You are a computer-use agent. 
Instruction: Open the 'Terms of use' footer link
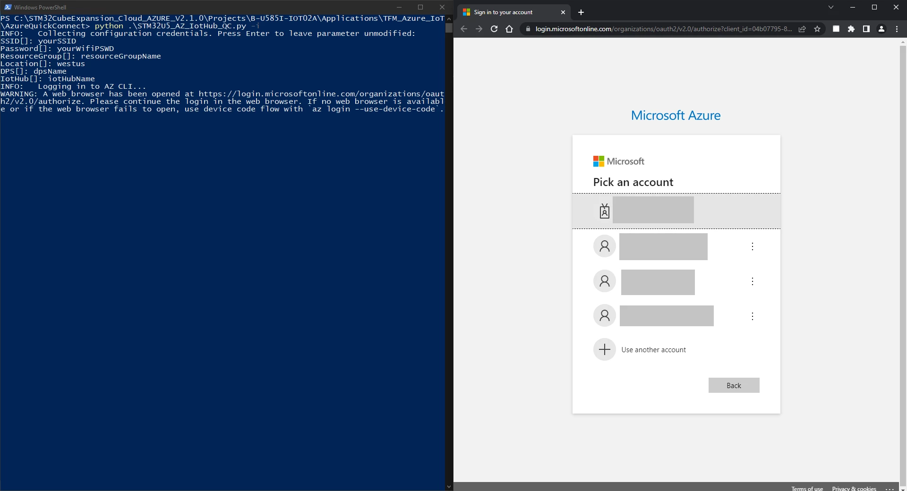click(807, 488)
